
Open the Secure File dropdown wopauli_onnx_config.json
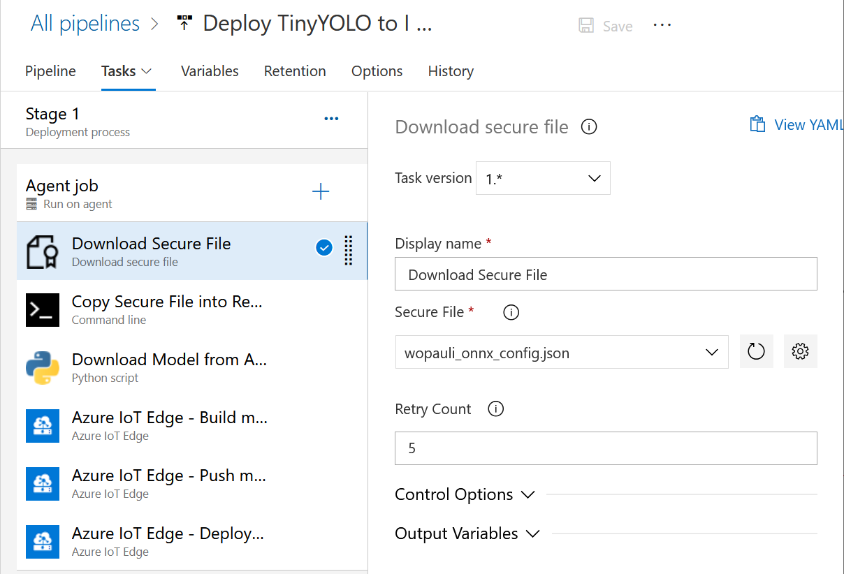coord(562,351)
